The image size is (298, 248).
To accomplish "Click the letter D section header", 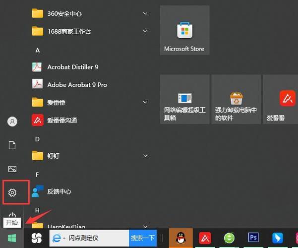I will click(37, 139).
